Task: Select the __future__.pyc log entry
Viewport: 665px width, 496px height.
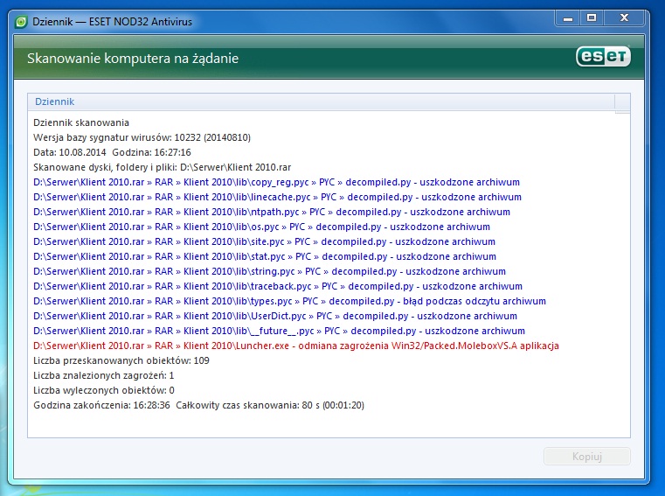Action: pos(279,331)
